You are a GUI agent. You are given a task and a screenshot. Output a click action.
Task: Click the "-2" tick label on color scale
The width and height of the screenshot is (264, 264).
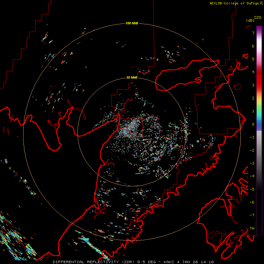[252, 150]
